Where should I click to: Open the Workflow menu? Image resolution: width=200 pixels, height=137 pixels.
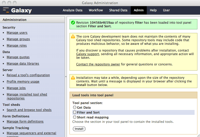tap(96, 10)
